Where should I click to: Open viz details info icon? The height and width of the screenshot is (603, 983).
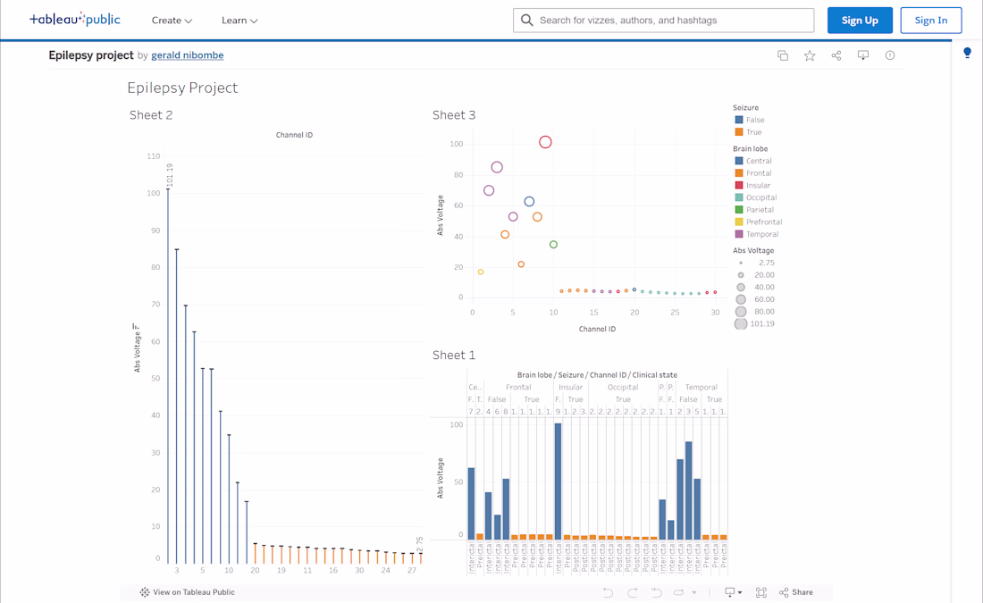[x=889, y=55]
